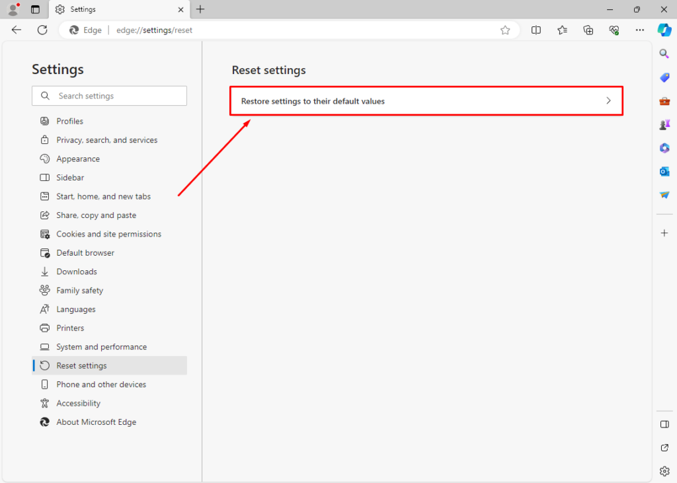
Task: Select Privacy, search, and services
Action: [x=106, y=139]
